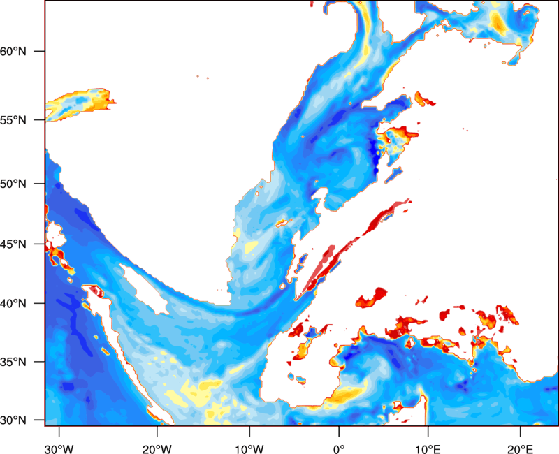Click the 20°E longitude label

click(x=520, y=449)
